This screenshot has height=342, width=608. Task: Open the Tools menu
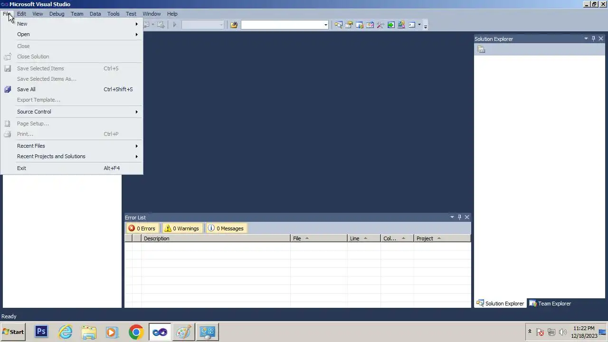click(x=113, y=14)
